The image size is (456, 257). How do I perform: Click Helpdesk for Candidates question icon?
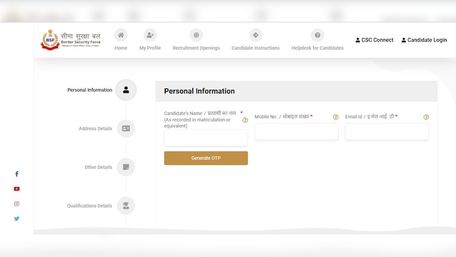[x=317, y=35]
